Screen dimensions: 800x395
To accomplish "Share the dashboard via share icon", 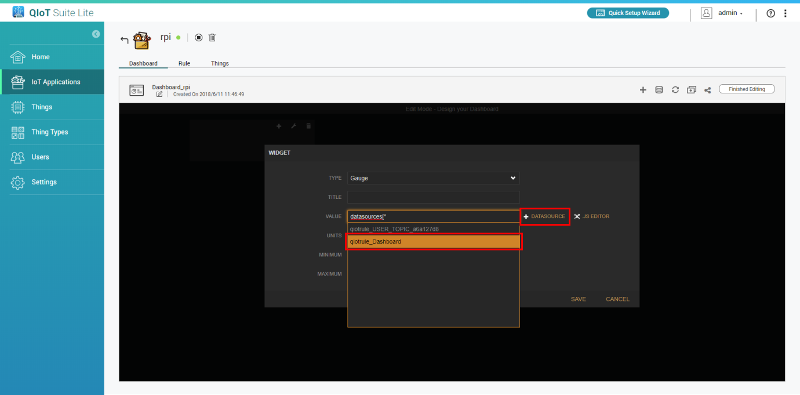I will pyautogui.click(x=708, y=90).
